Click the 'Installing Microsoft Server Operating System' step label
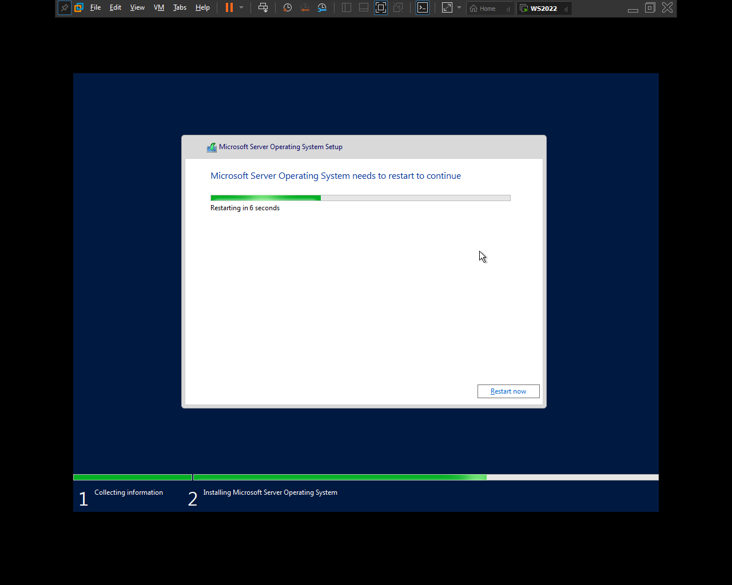 click(270, 492)
